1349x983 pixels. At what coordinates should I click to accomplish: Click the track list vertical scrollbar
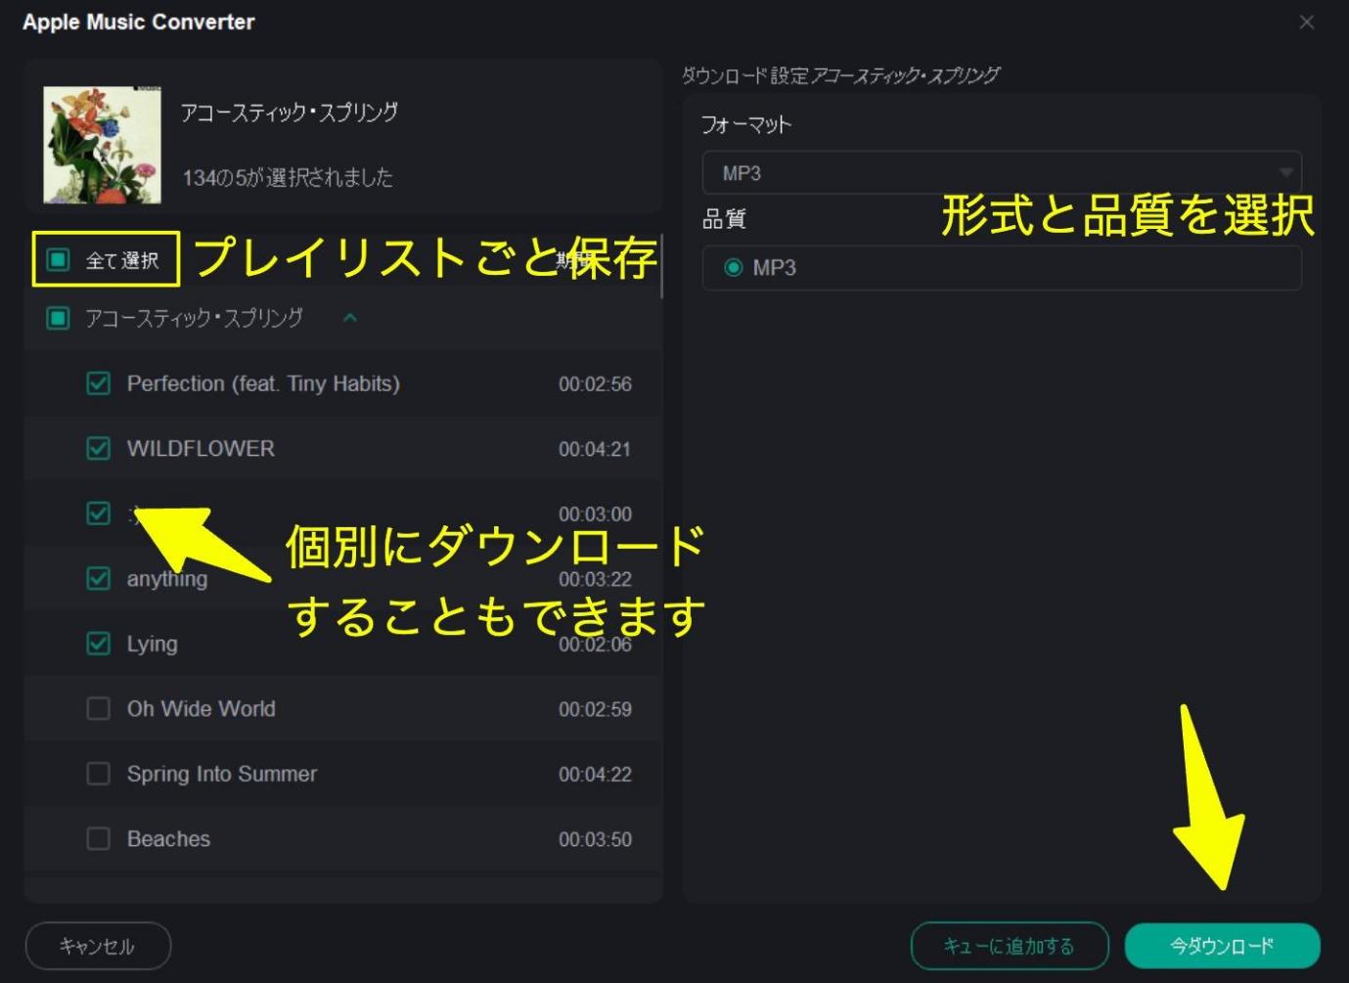[x=662, y=266]
